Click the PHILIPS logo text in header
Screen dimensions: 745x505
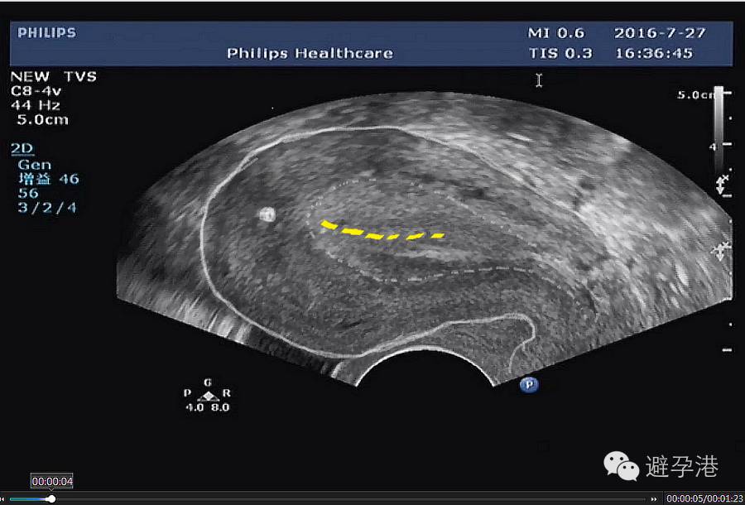[46, 33]
